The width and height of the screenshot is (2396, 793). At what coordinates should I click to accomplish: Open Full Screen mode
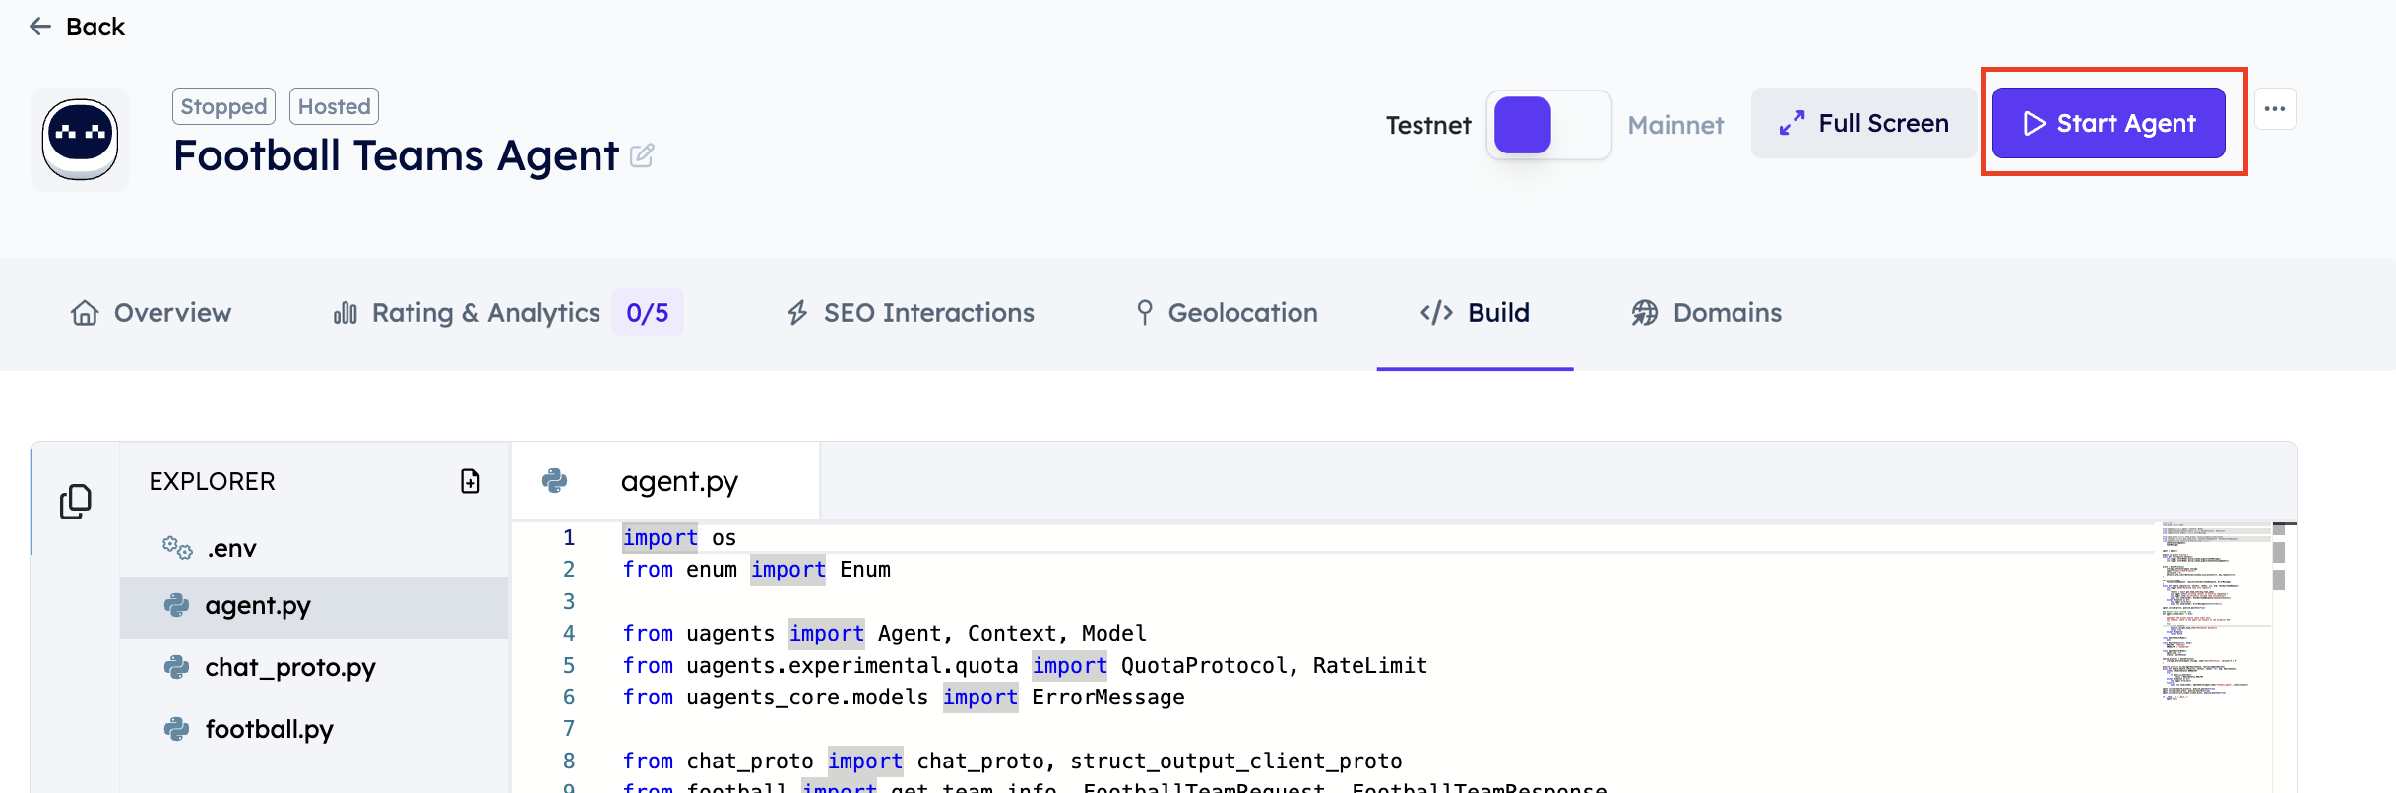pyautogui.click(x=1863, y=123)
